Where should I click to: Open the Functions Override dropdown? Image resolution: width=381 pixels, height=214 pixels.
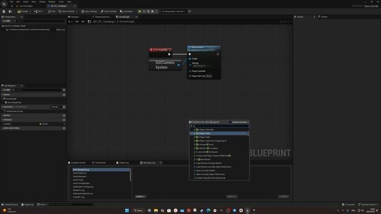[x=55, y=107]
